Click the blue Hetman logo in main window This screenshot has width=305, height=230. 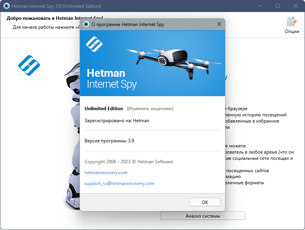pos(29,65)
